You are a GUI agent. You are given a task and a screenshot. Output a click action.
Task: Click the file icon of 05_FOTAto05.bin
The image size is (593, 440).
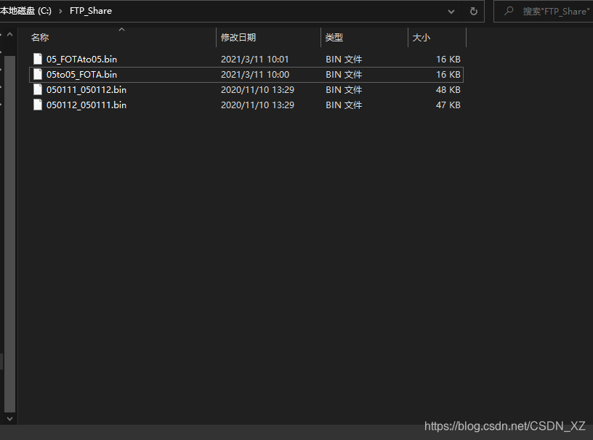(38, 59)
